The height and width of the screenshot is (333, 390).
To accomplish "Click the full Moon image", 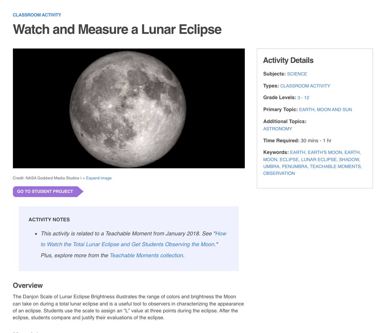I will pos(129,108).
